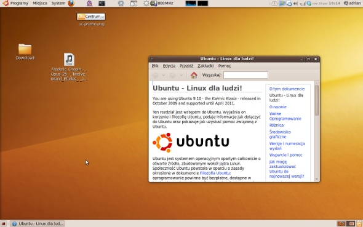This screenshot has width=363, height=227.
Task: Click the Różnica link
Action: coord(276,125)
